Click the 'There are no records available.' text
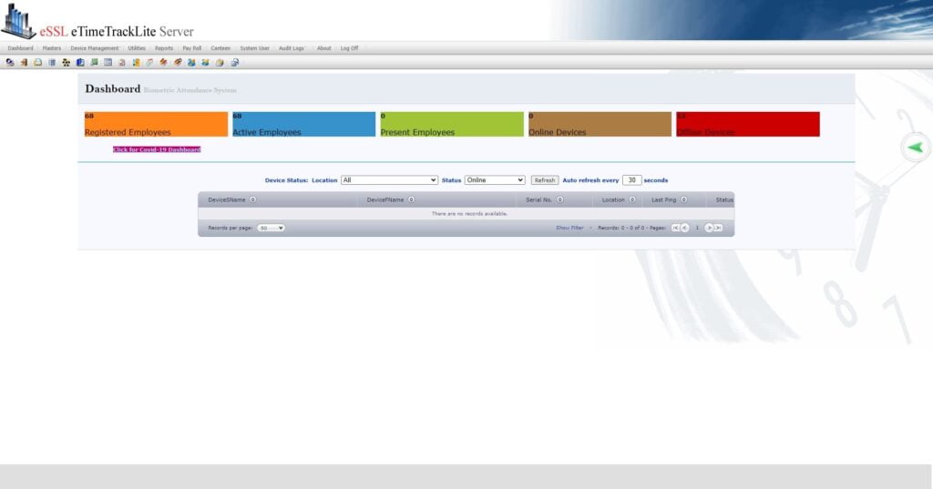Image resolution: width=933 pixels, height=489 pixels. point(469,214)
